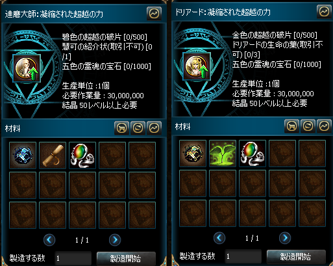Select the gold transcendence fragment material
Image resolution: width=333 pixels, height=266 pixels.
(x=193, y=153)
